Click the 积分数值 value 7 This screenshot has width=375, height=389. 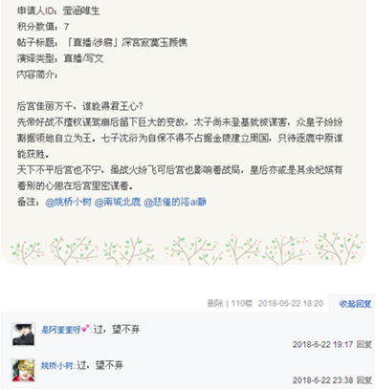pyautogui.click(x=66, y=27)
